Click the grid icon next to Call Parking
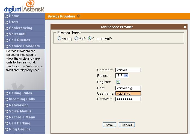190x134 pixels. (6, 124)
